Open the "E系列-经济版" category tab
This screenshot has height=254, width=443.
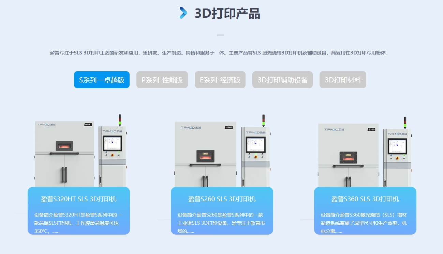(x=220, y=80)
